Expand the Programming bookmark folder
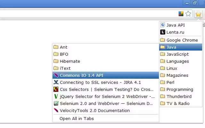This screenshot has height=128, width=205. 181,90
